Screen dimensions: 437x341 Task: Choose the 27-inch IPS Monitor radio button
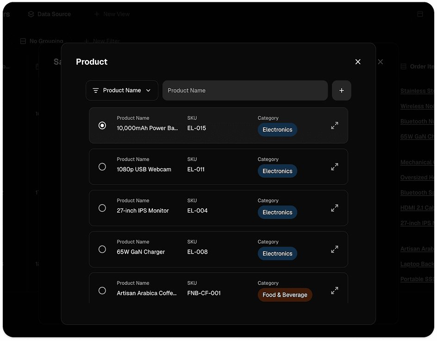tap(102, 208)
